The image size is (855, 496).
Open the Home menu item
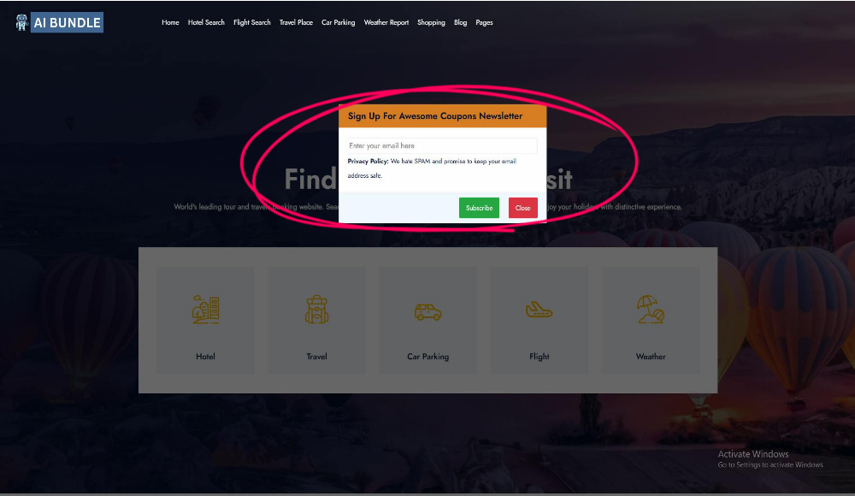click(x=170, y=22)
